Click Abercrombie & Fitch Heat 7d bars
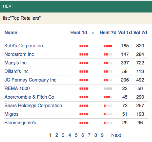This screenshot has width=152, height=142. coord(108,97)
